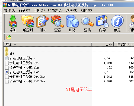Click packed size value 867
The image size is (134, 106).
tap(131, 81)
